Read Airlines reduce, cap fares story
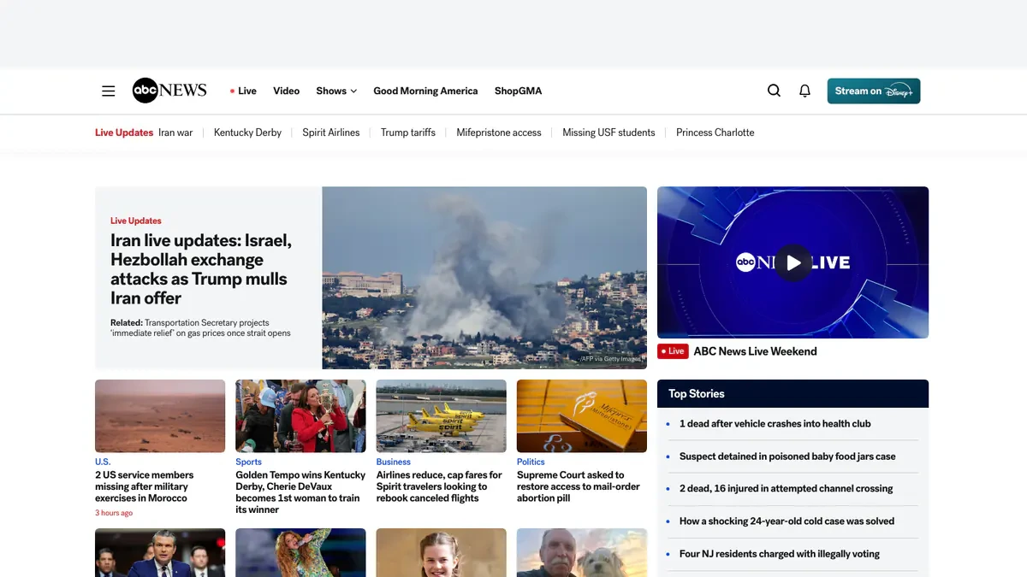The width and height of the screenshot is (1027, 577). 439,486
